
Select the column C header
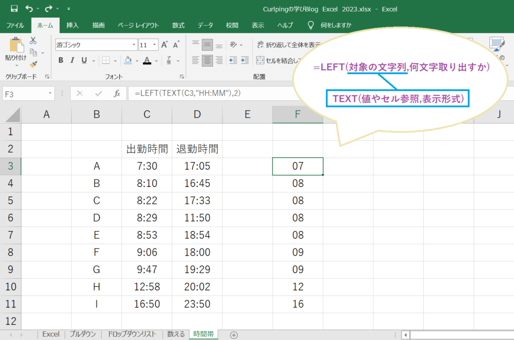147,115
